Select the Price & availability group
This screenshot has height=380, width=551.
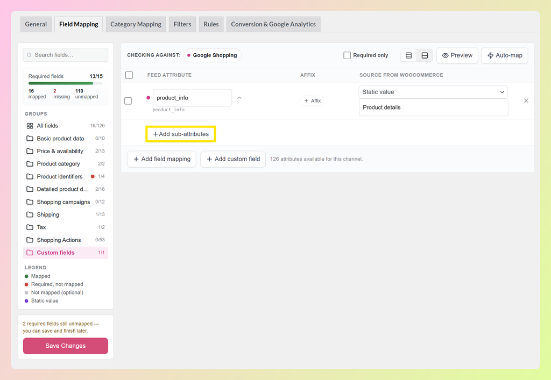(x=65, y=151)
